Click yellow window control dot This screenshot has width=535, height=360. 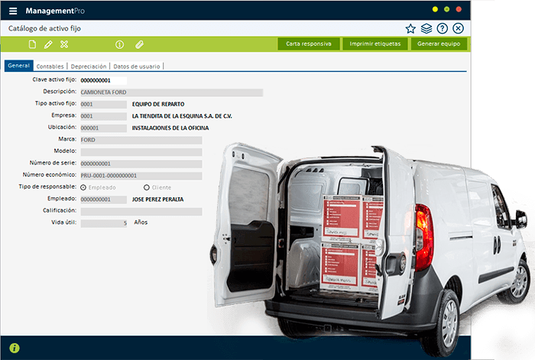pyautogui.click(x=435, y=9)
